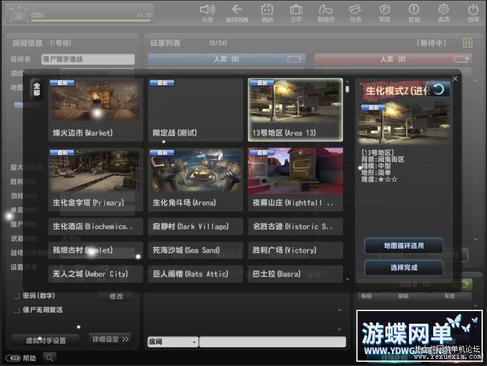Choose 残垣古村 (Hamlet) map entry
The width and height of the screenshot is (487, 366).
tap(96, 250)
